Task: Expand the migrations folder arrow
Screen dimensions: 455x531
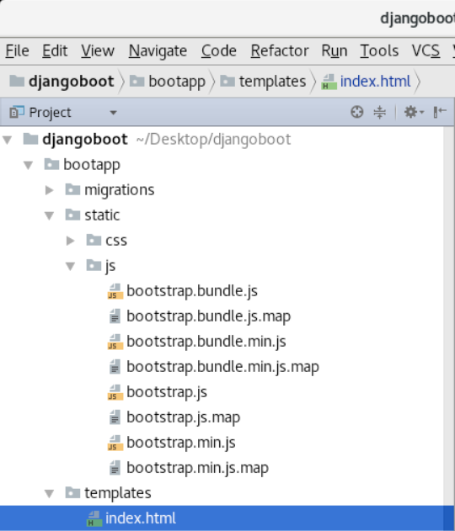Action: [x=50, y=190]
